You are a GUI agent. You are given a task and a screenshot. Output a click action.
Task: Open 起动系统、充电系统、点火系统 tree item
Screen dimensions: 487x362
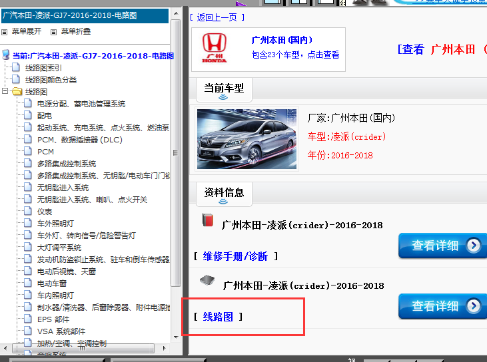103,128
